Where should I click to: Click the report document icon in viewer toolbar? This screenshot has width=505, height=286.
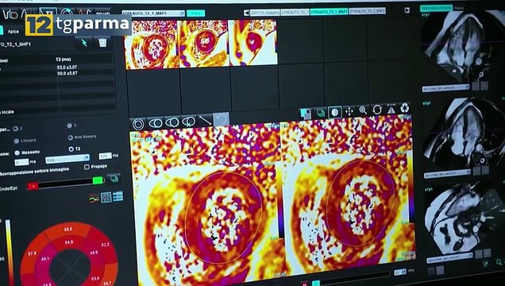306,114
